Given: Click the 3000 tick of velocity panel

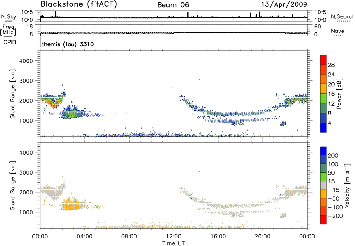Looking at the screenshot, I should pos(26,172).
